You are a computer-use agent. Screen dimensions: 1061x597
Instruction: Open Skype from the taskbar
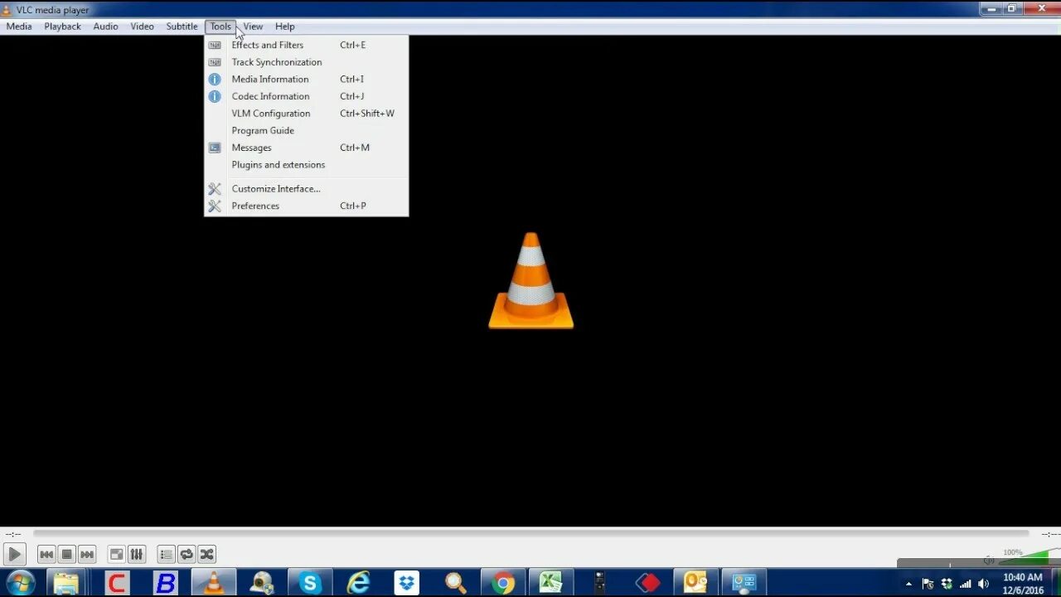click(x=309, y=583)
